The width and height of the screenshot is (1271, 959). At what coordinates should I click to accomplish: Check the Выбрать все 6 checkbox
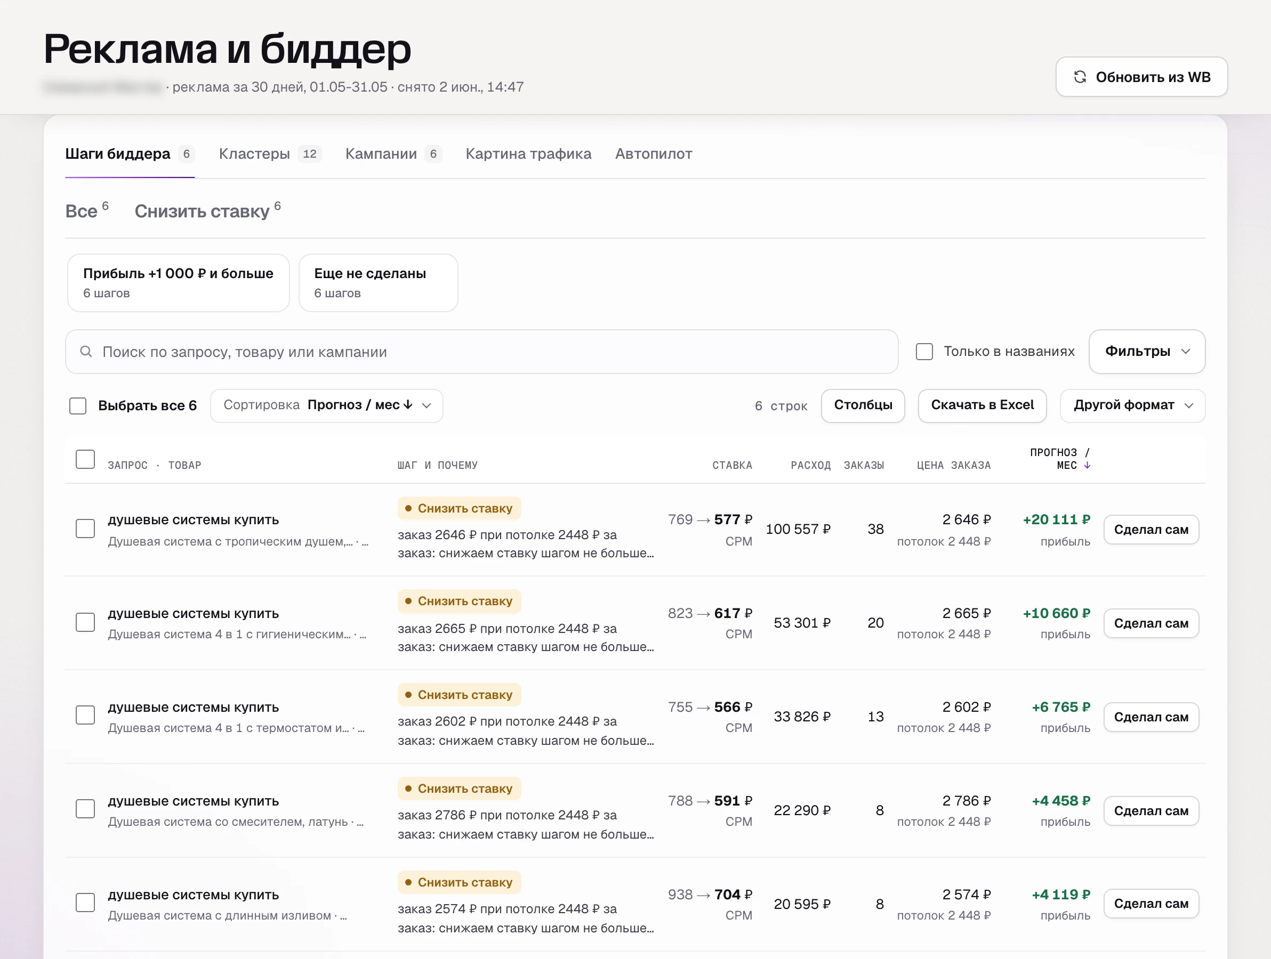point(77,405)
